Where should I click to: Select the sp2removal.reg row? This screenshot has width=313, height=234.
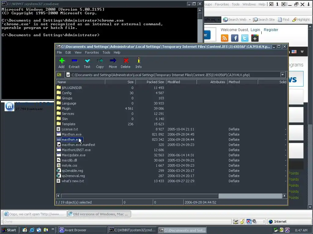coord(171,176)
